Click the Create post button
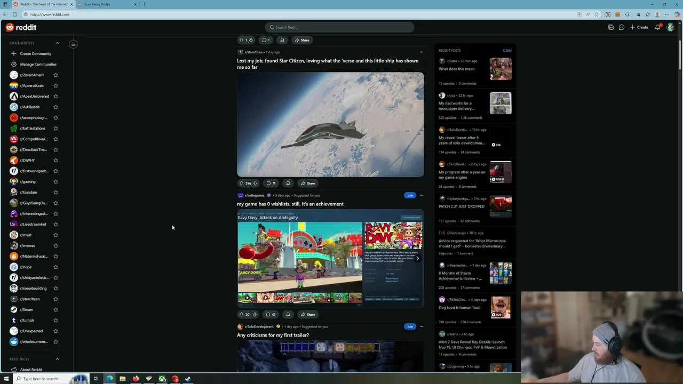Image resolution: width=683 pixels, height=384 pixels. point(639,27)
